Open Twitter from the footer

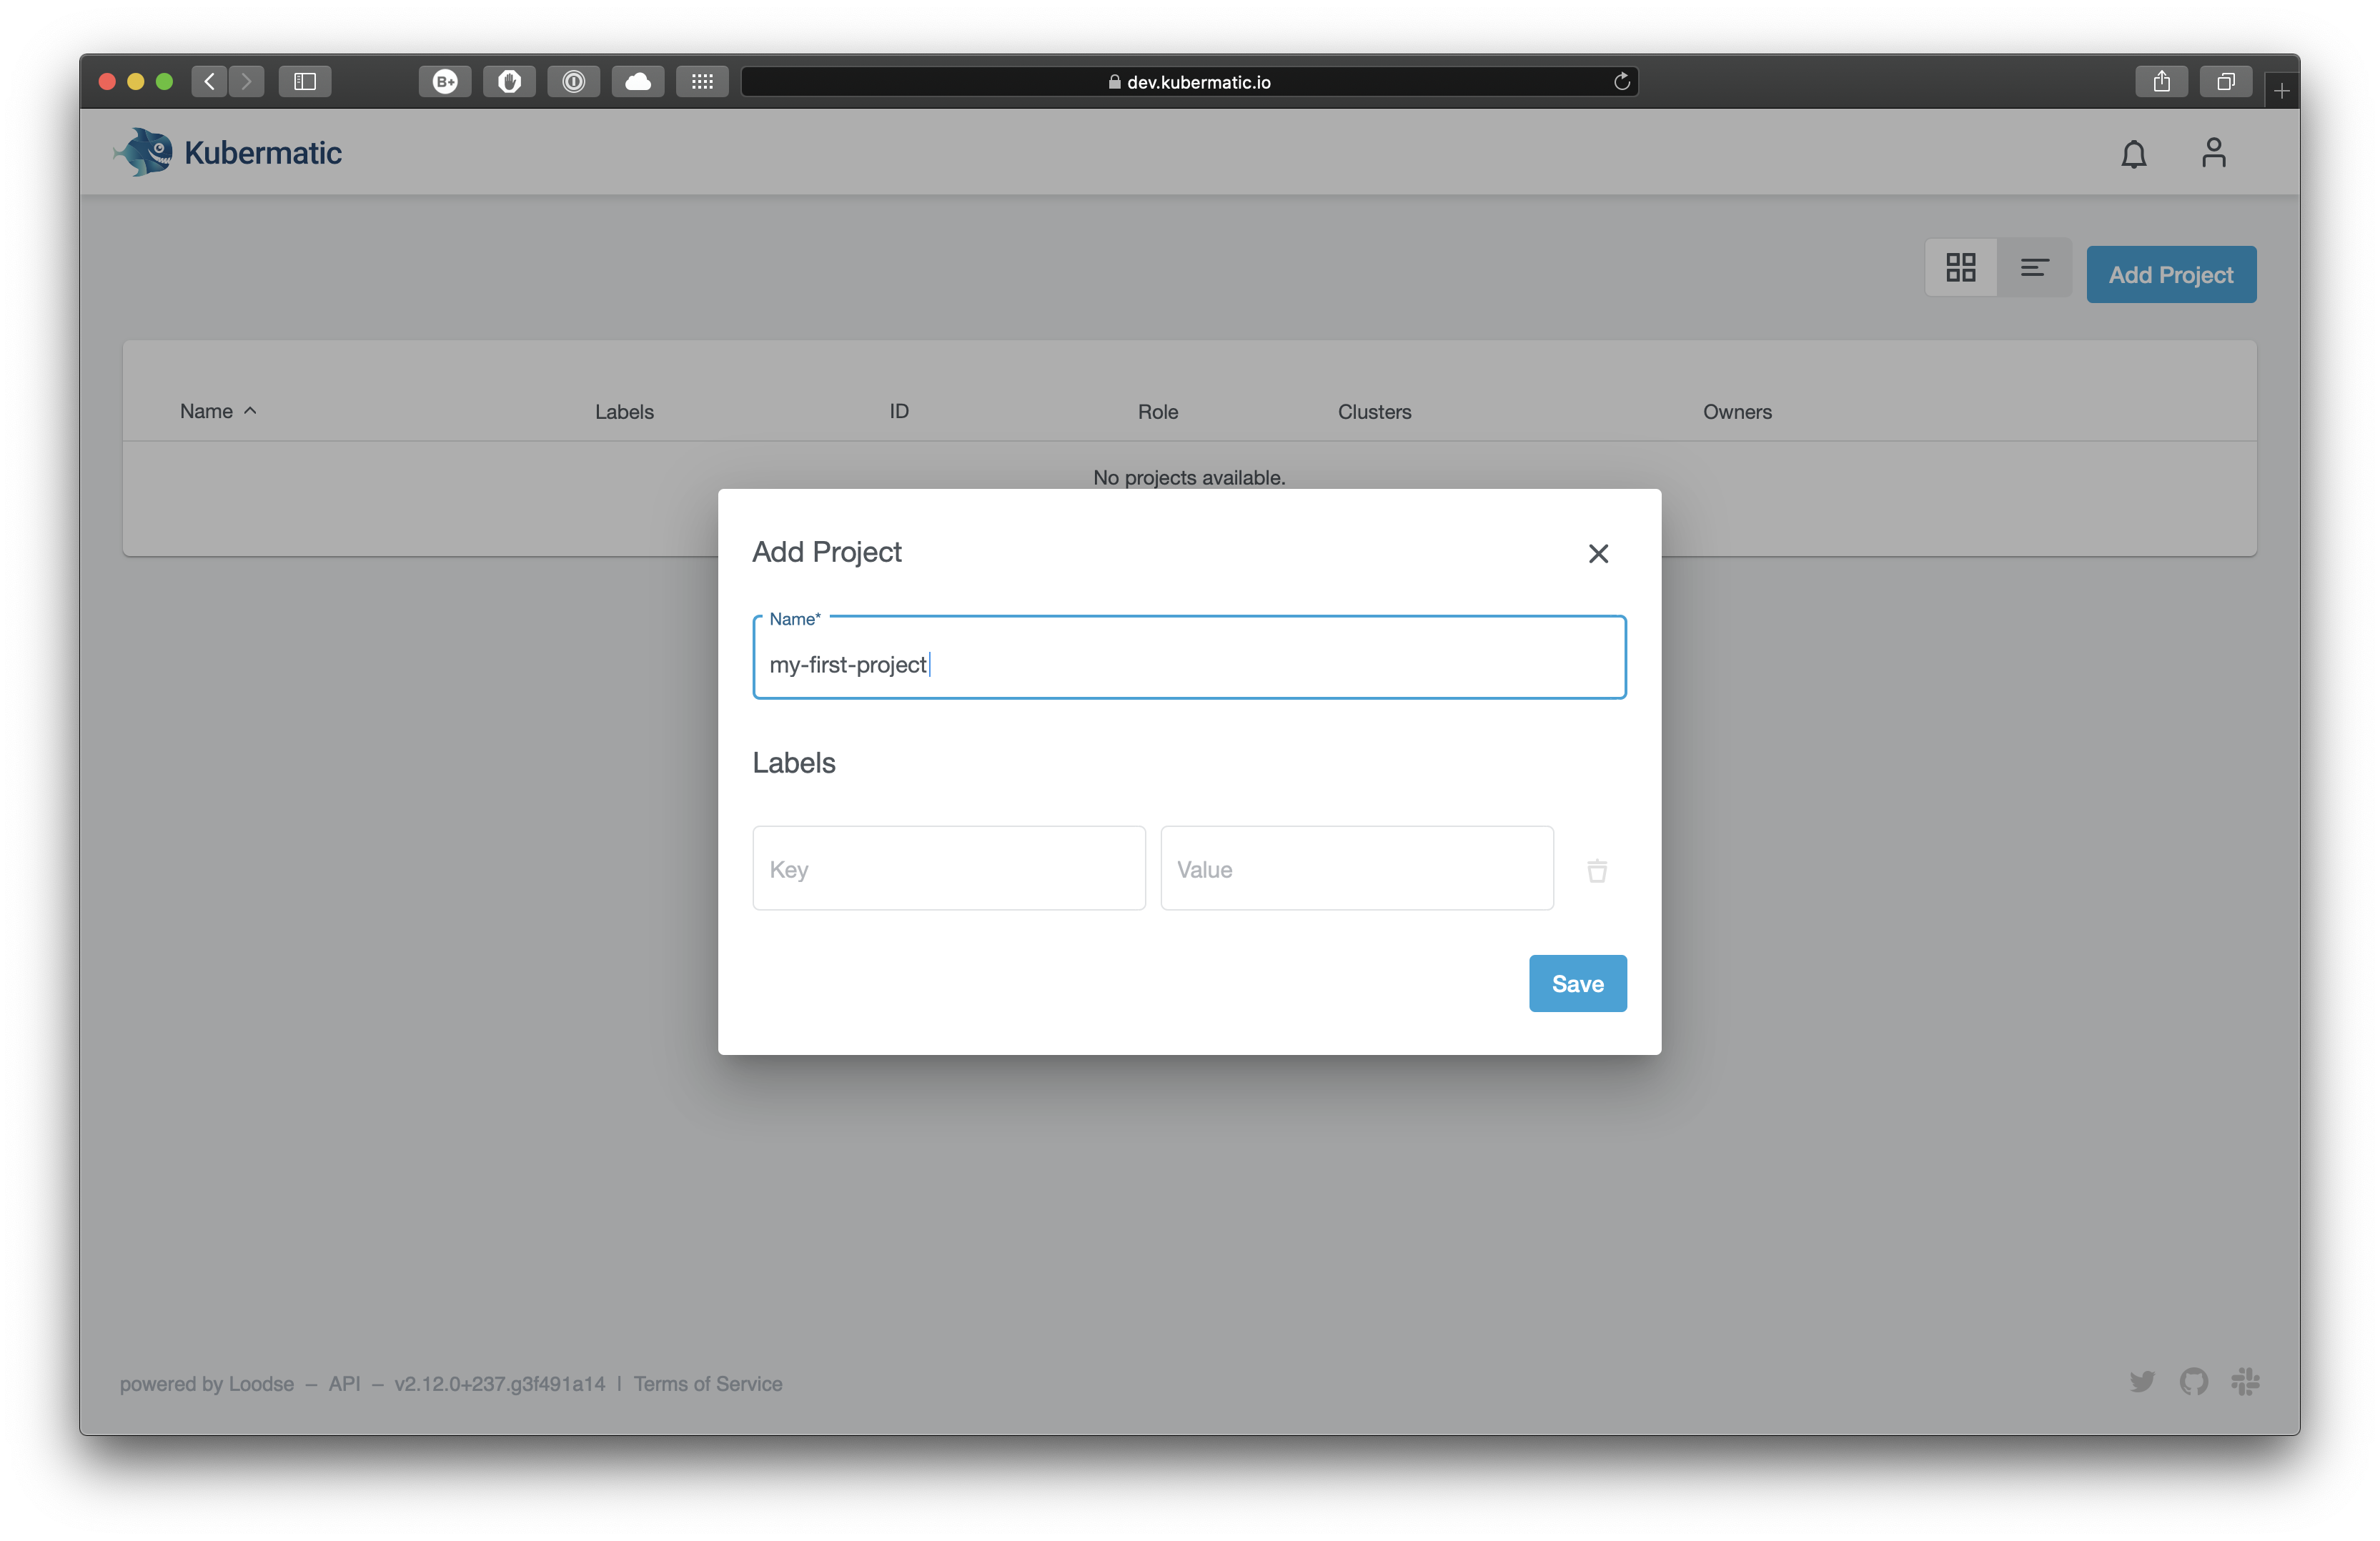[x=2143, y=1382]
